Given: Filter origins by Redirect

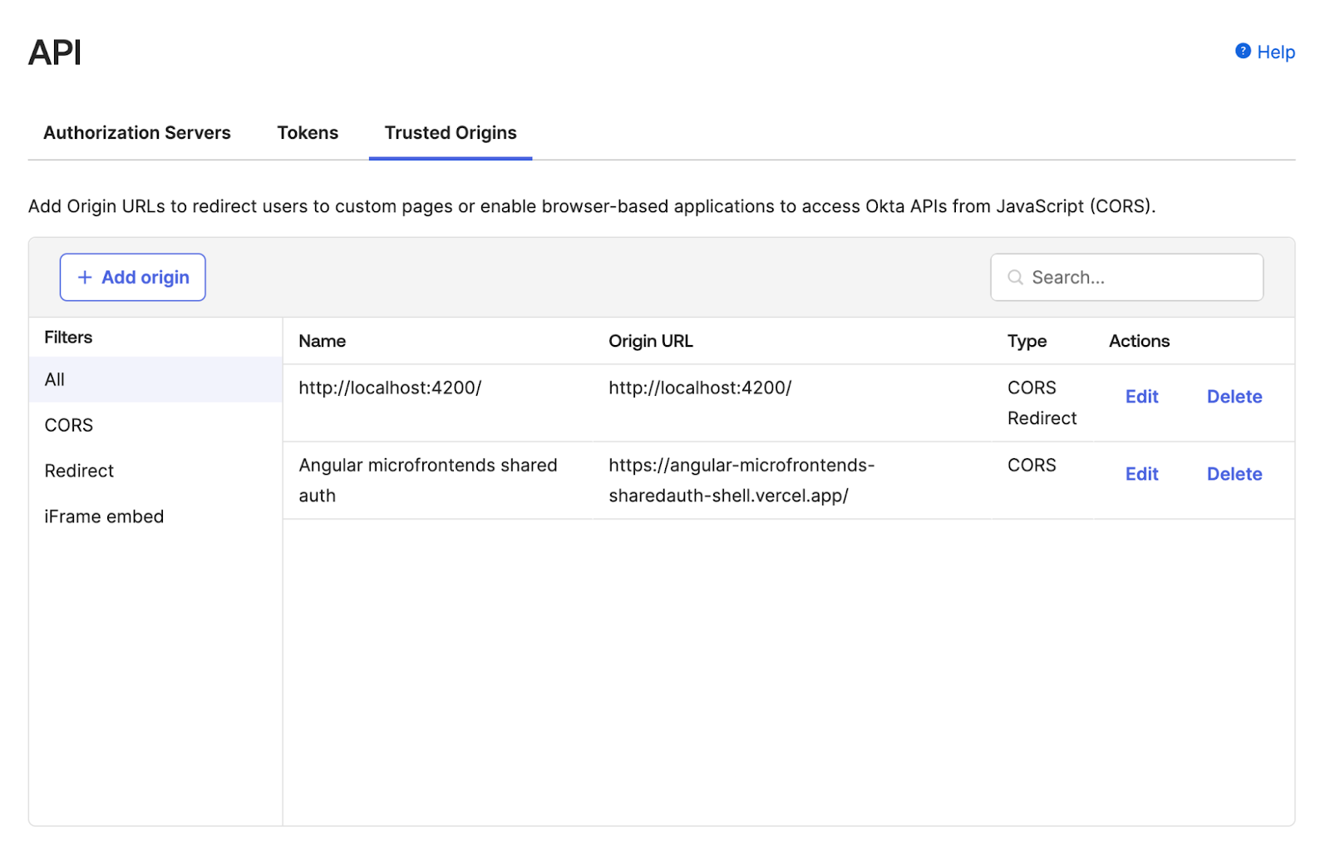Looking at the screenshot, I should pyautogui.click(x=79, y=471).
